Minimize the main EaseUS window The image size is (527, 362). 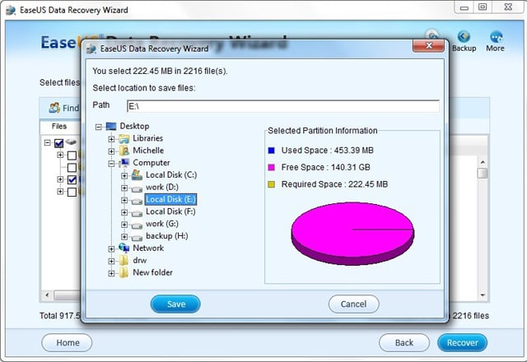[x=464, y=7]
